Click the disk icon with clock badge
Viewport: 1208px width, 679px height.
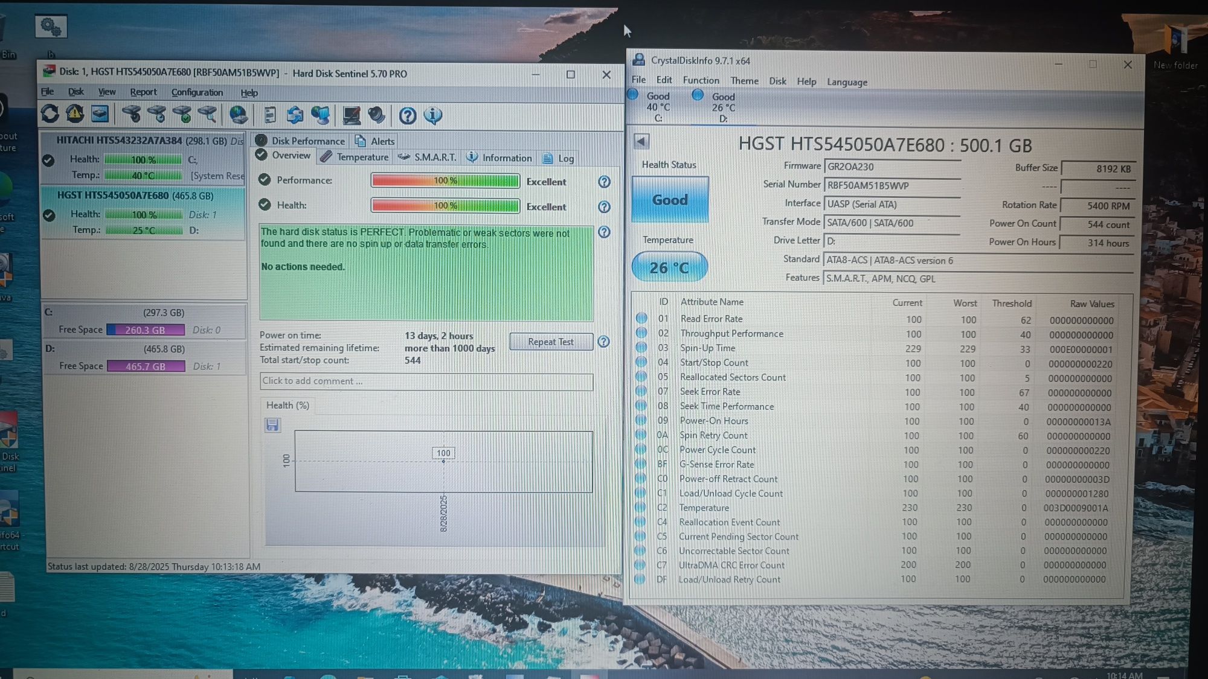156,113
